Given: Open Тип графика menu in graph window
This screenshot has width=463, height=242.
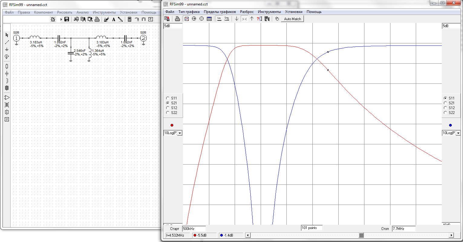Looking at the screenshot, I should point(189,12).
